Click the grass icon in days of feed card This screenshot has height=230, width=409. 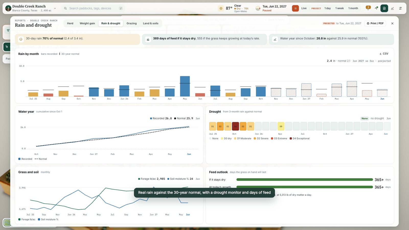coord(148,39)
